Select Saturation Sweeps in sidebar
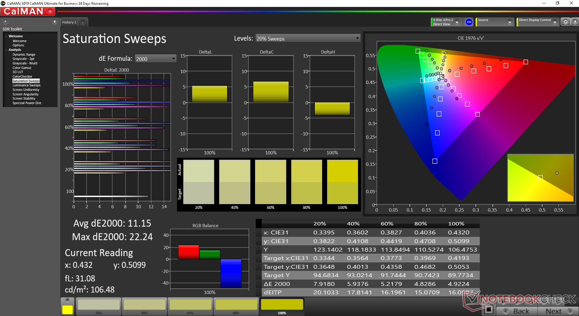579x316 pixels. point(26,81)
